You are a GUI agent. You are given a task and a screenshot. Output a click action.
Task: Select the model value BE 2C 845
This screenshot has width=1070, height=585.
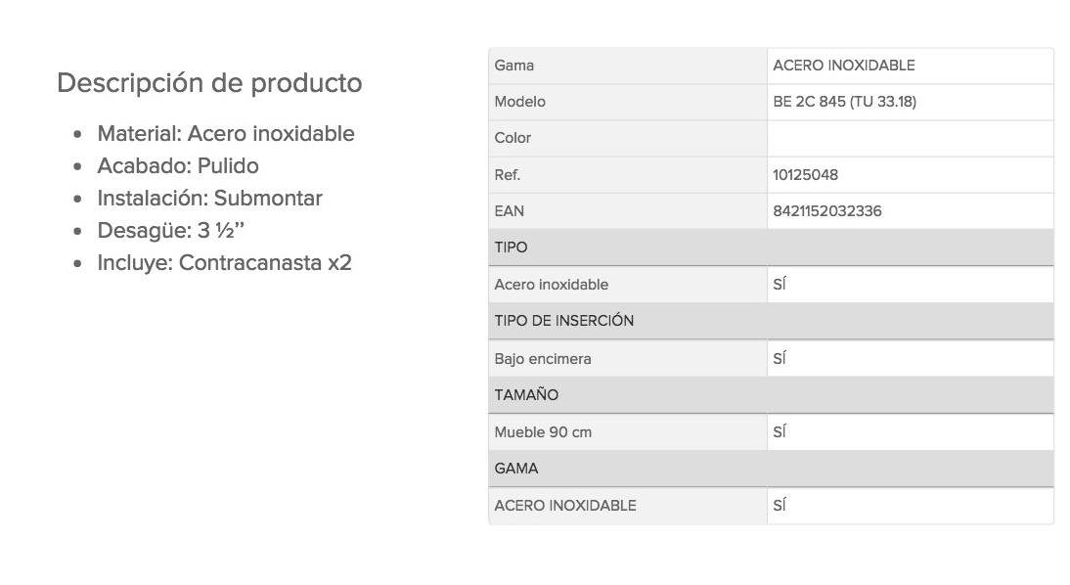[844, 102]
